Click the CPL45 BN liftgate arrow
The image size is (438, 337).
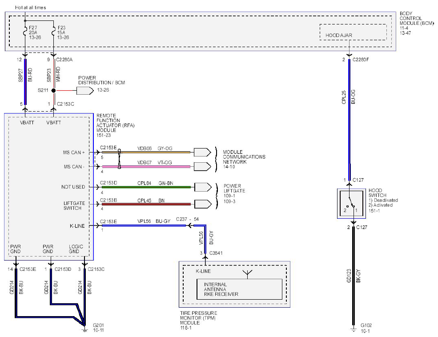click(203, 204)
